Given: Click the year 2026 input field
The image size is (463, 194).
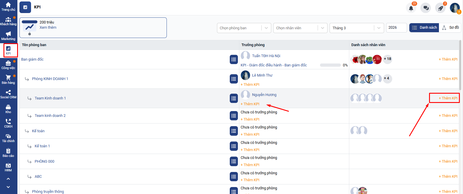Looking at the screenshot, I should pyautogui.click(x=396, y=28).
